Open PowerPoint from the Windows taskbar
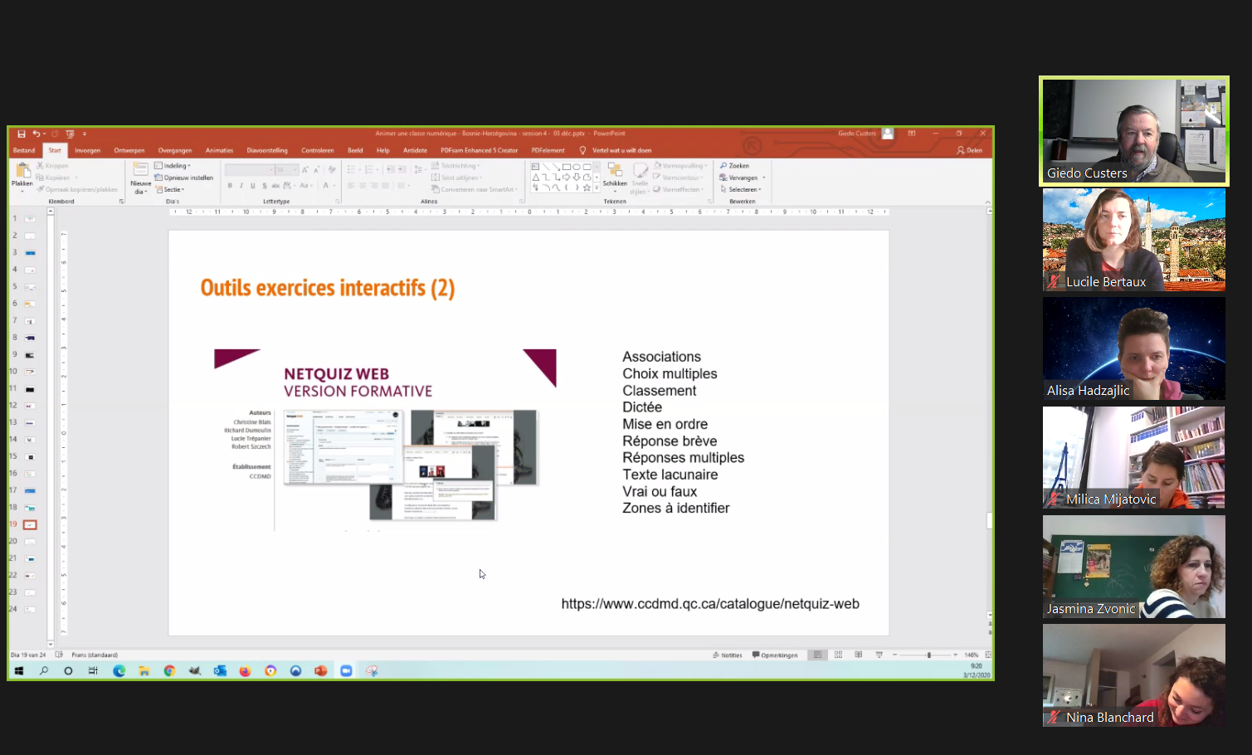The width and height of the screenshot is (1252, 755). [x=321, y=671]
